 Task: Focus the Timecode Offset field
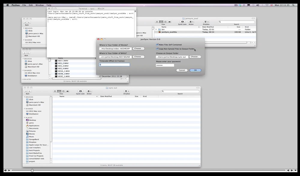pyautogui.click(x=114, y=65)
